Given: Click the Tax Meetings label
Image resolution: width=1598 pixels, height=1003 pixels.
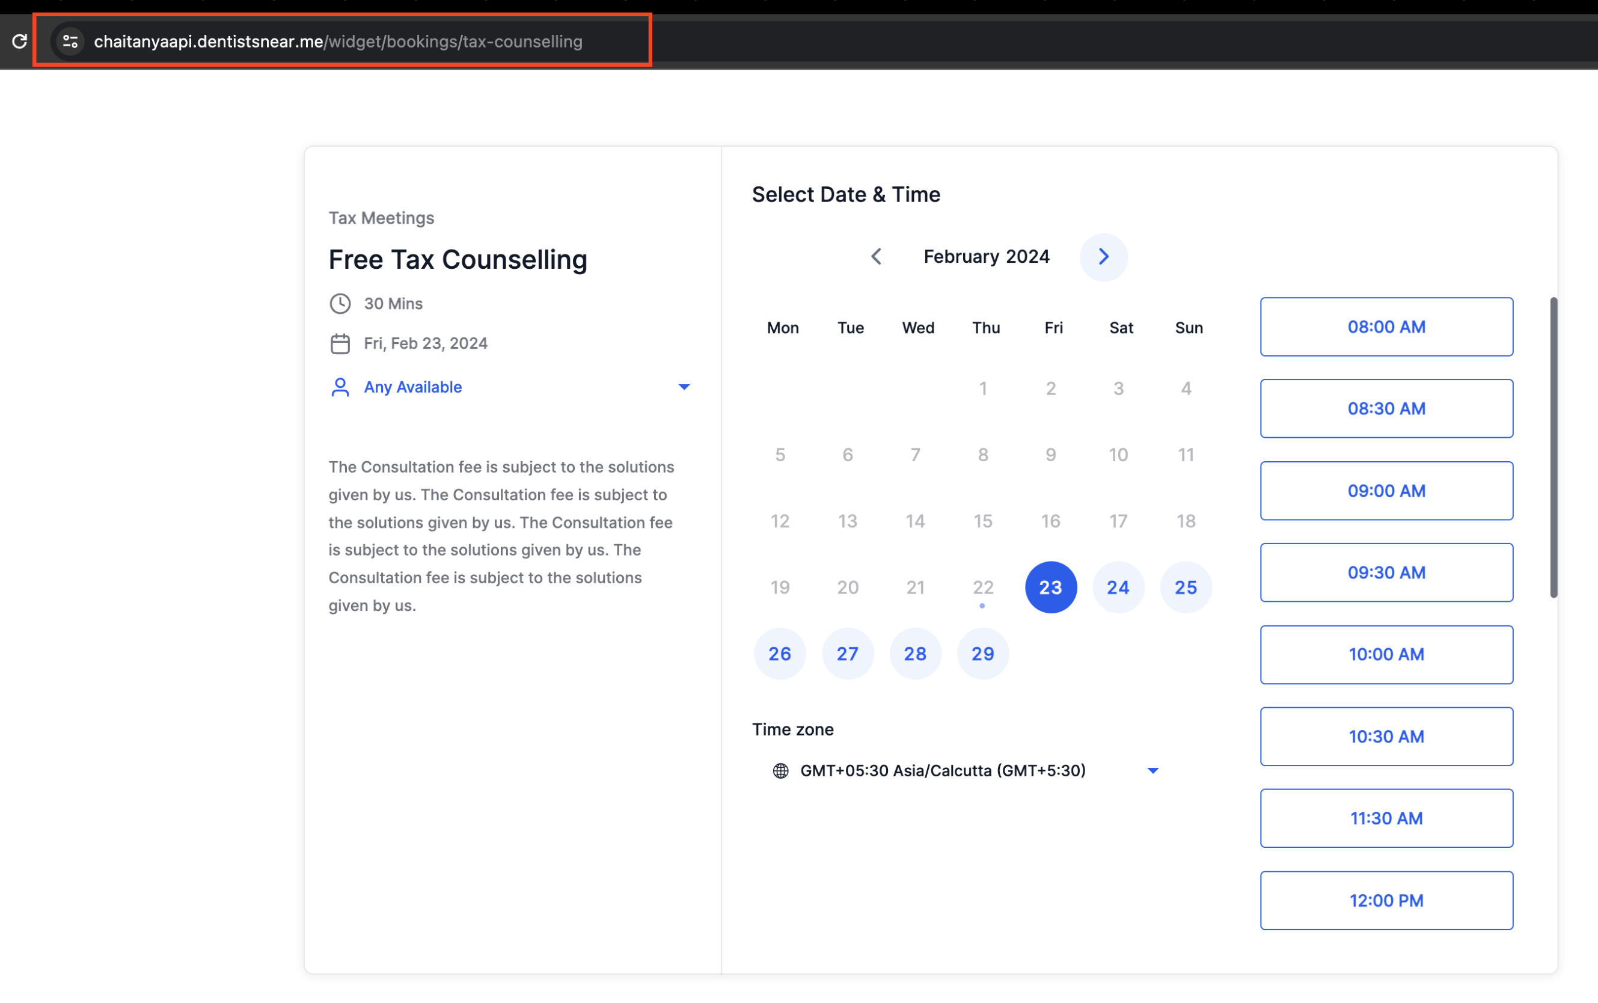Looking at the screenshot, I should coord(381,218).
